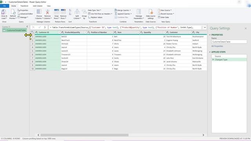Click the Manage Parameters icon
The width and height of the screenshot is (251, 141).
(139, 12)
